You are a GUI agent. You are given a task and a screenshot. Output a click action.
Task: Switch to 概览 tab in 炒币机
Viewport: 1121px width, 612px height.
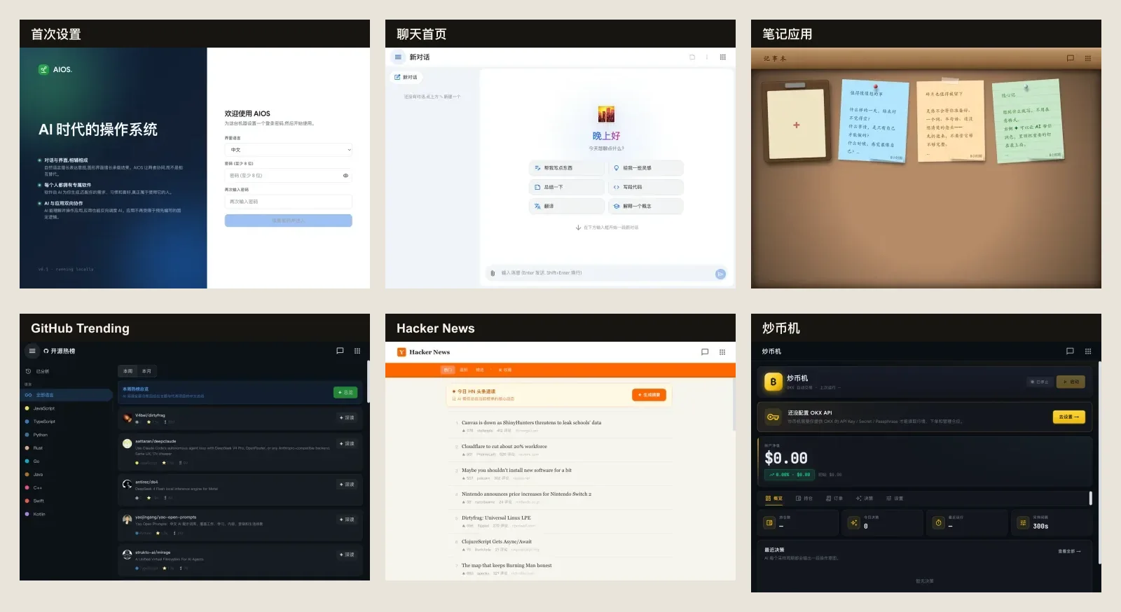coord(773,499)
